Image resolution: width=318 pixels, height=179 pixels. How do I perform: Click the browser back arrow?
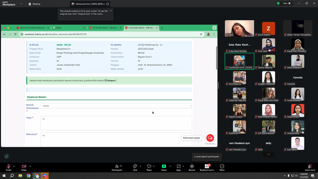click(4, 34)
